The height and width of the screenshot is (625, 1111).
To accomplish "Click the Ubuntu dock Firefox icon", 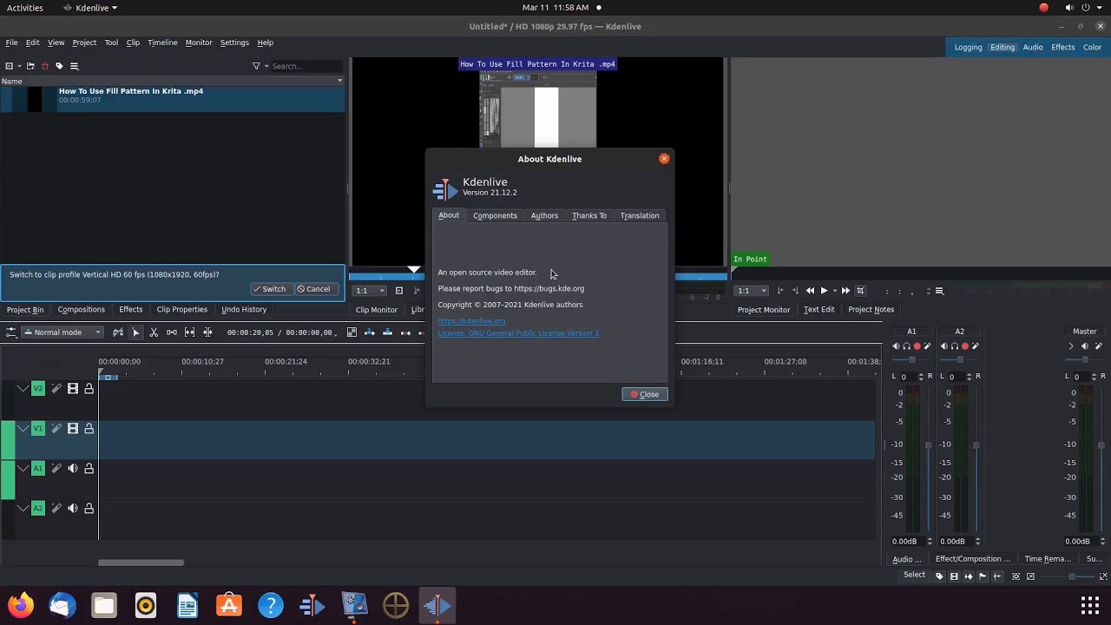I will (x=21, y=605).
